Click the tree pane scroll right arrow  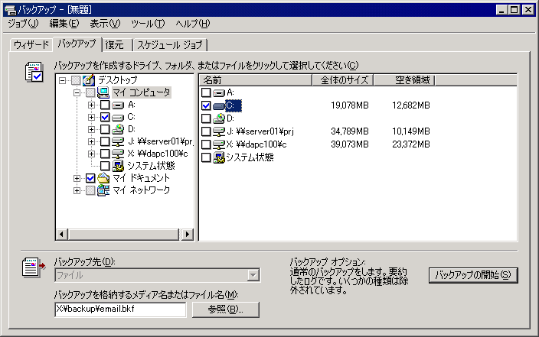[x=187, y=235]
